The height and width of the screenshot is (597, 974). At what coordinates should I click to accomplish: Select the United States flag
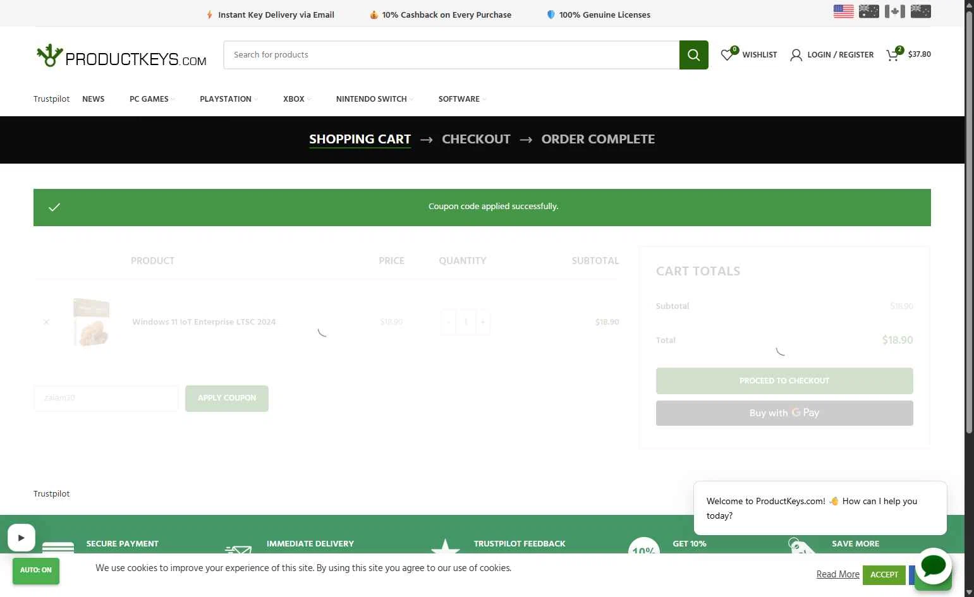pos(843,11)
